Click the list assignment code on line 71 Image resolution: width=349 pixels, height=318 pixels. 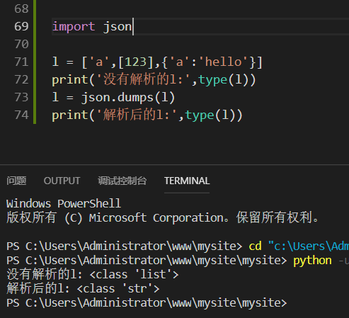tap(157, 62)
